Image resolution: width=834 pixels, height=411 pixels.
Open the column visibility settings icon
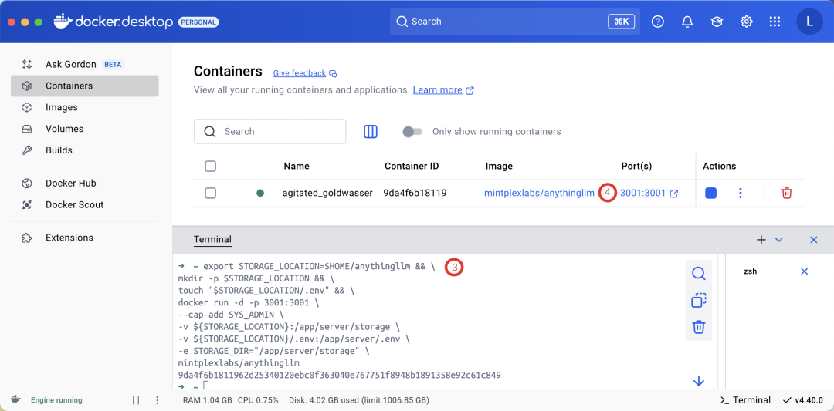pos(371,132)
